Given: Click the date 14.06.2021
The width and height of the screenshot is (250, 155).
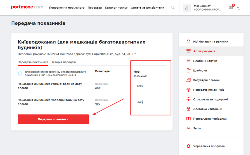Looking at the screenshot, I should click(140, 76).
